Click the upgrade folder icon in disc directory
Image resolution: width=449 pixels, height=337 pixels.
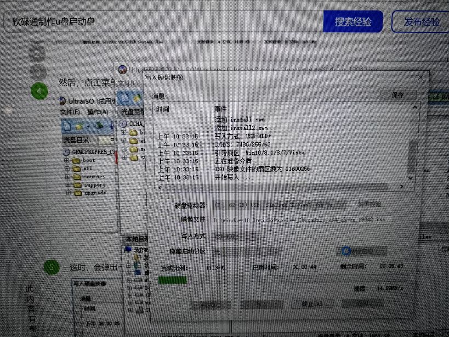click(77, 192)
